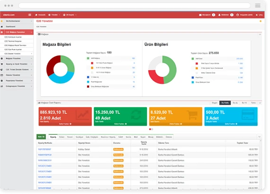Click the icon beside Pazarlama Yönetimi
The width and height of the screenshot is (270, 194).
[2, 81]
